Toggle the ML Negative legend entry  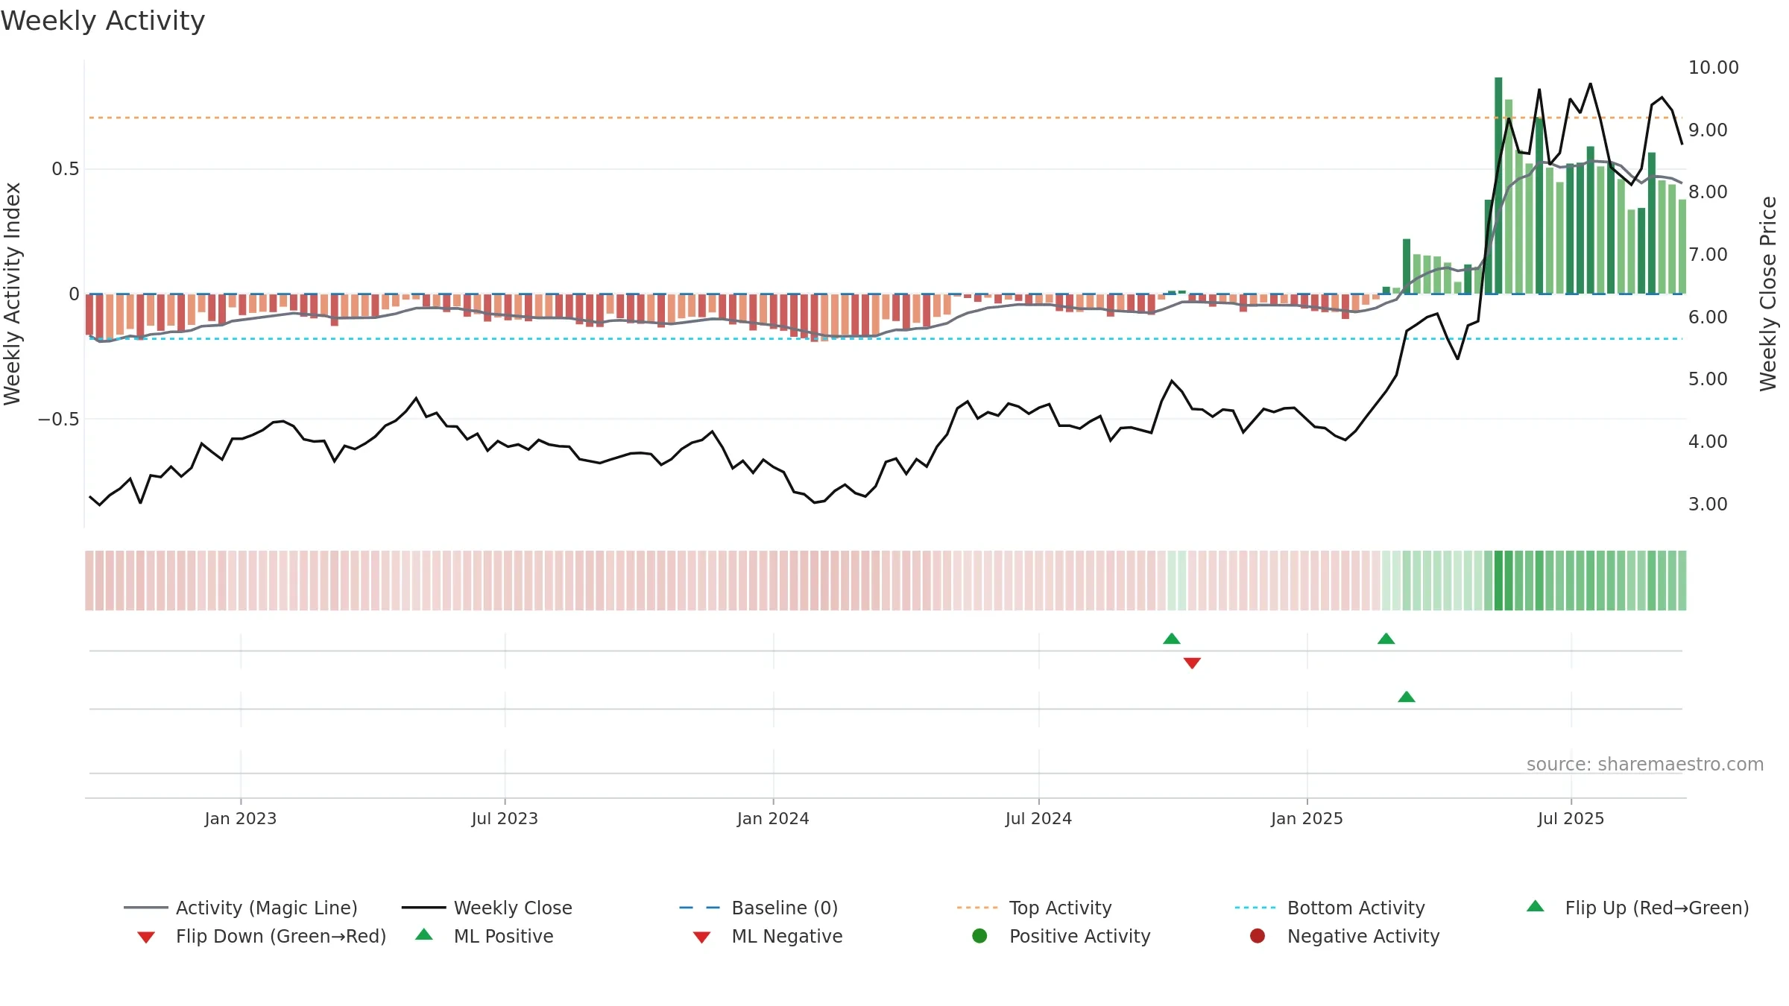coord(768,936)
